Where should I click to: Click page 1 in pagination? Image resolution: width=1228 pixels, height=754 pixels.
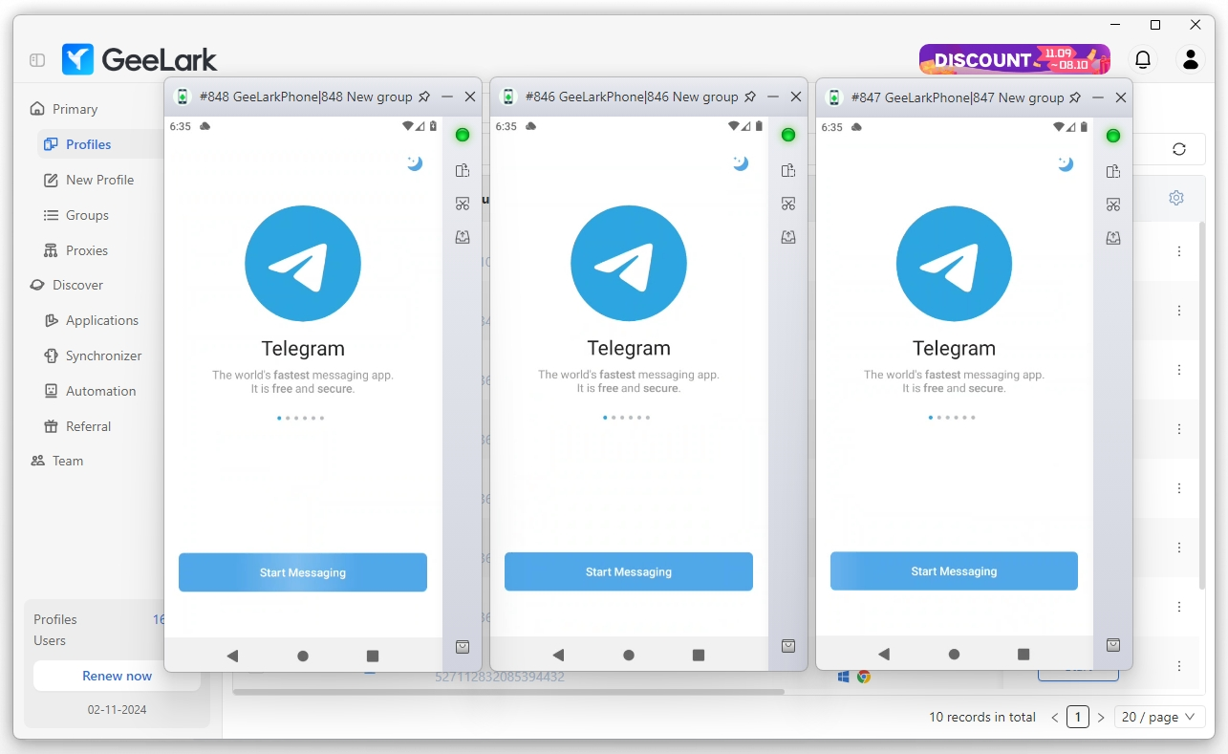click(1078, 717)
